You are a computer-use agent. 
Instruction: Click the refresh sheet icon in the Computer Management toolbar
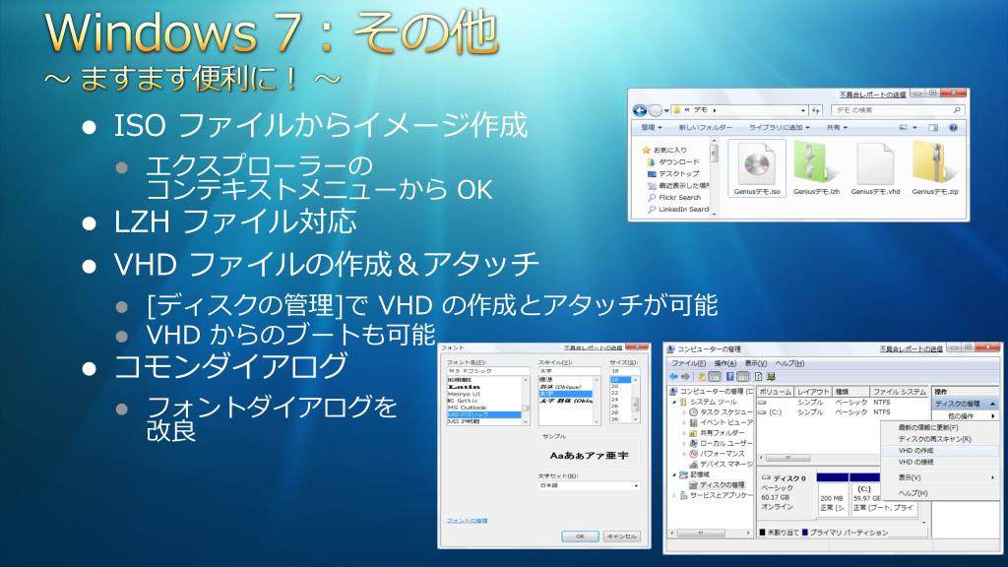758,377
